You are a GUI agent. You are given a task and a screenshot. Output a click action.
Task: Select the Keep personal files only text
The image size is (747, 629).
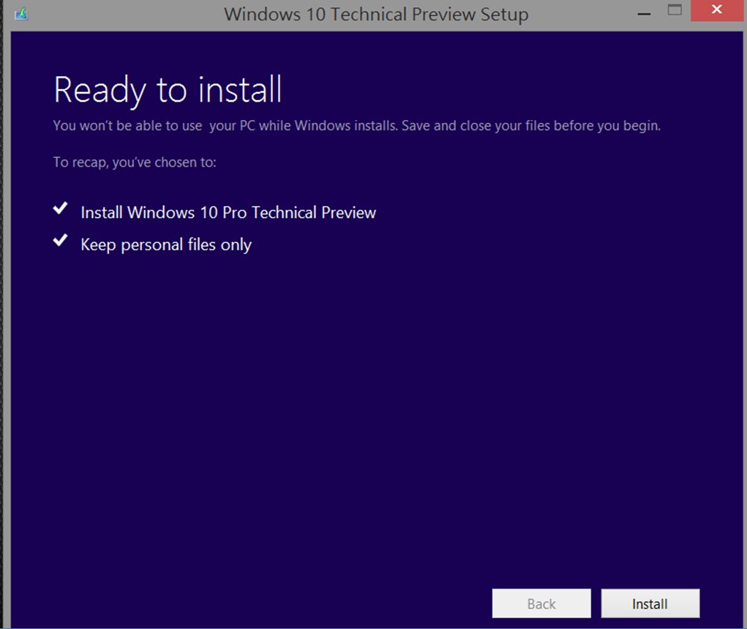[166, 245]
